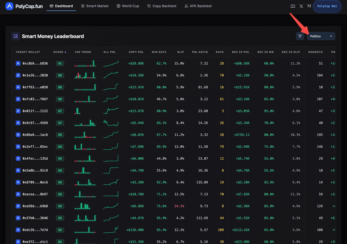The image size is (347, 244).
Task: Click the COPY PNL column header
Action: click(x=136, y=52)
